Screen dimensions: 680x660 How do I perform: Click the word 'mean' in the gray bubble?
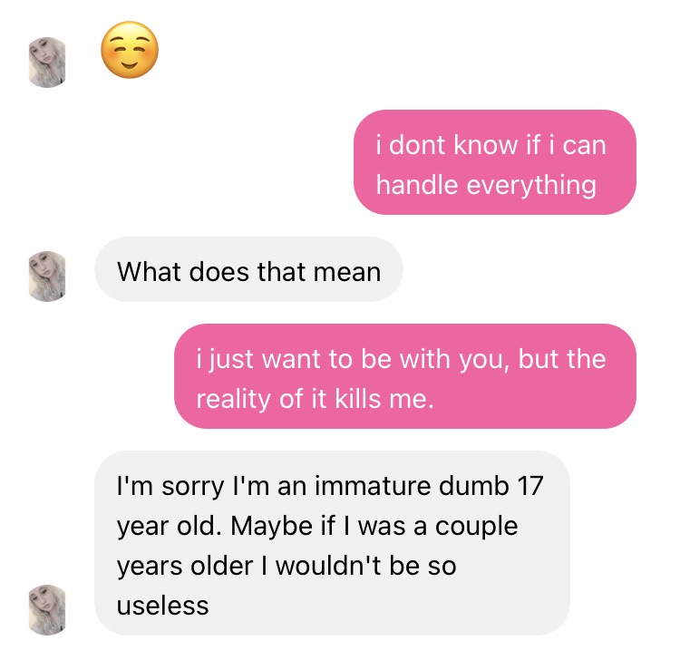[347, 272]
